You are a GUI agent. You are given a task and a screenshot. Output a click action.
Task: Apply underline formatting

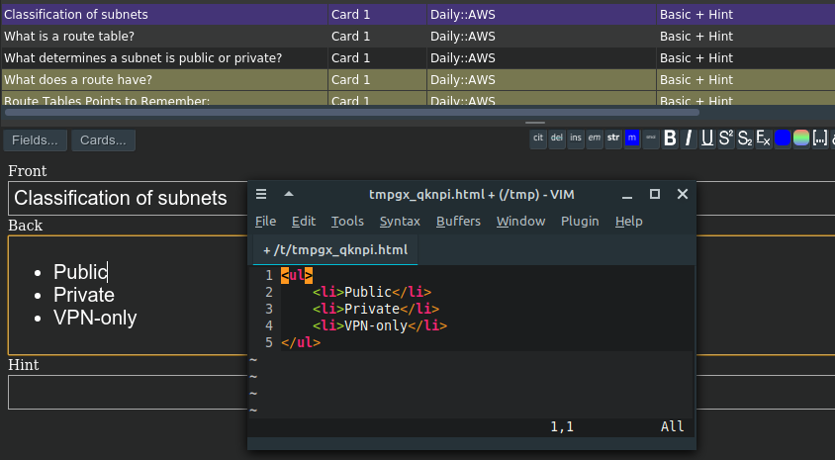[706, 138]
